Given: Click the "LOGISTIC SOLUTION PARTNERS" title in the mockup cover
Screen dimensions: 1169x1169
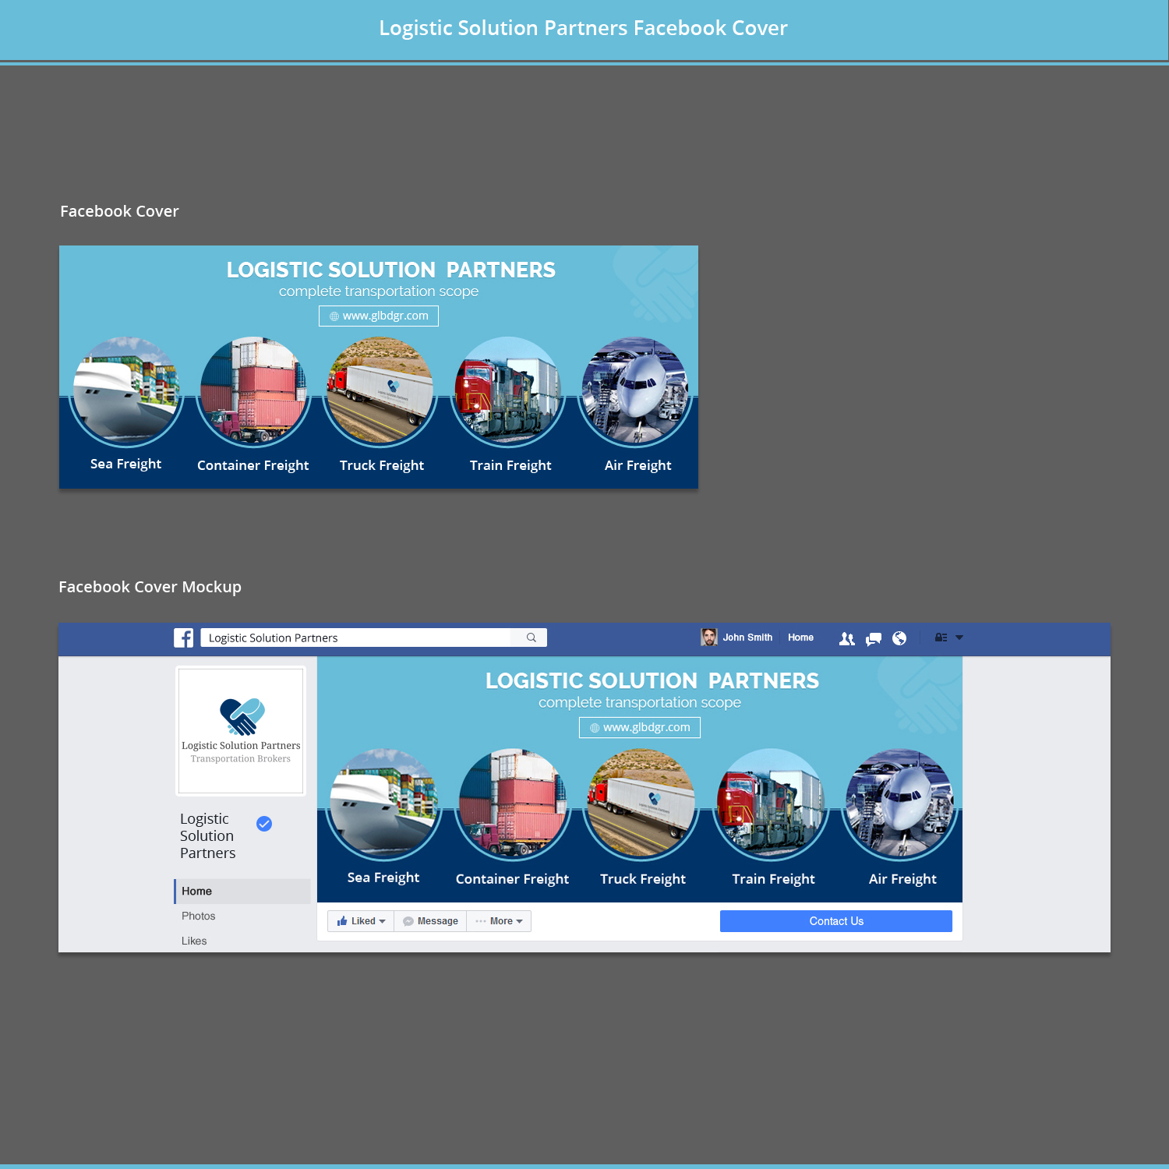Looking at the screenshot, I should tap(652, 680).
